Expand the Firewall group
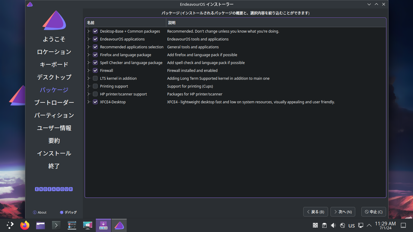Screen dimensions: 413x232 click(x=89, y=70)
